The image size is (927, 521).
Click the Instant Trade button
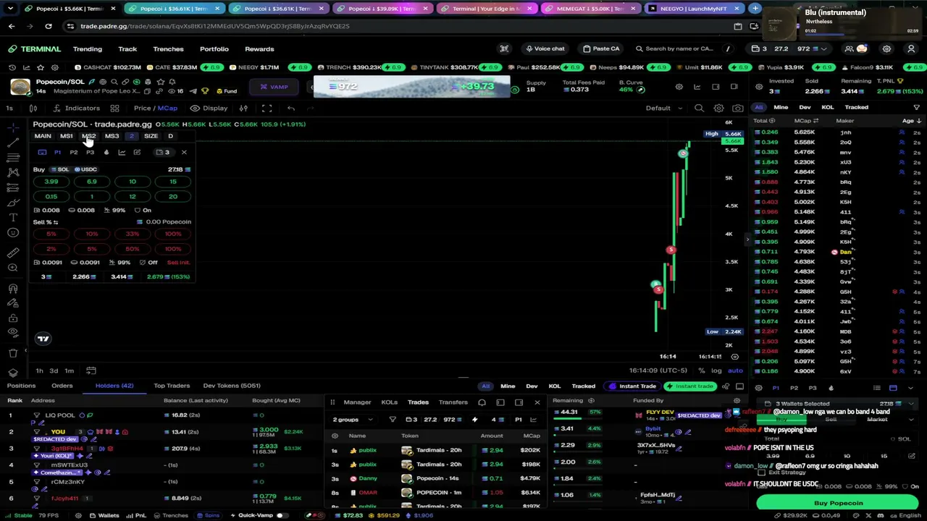(633, 386)
